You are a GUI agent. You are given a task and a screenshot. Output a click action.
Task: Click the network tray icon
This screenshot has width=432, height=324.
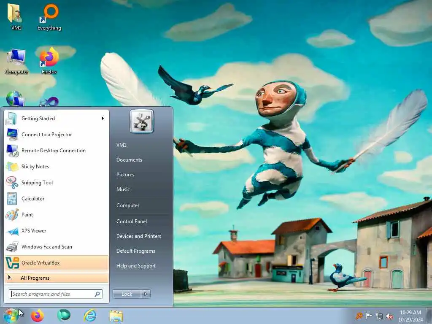(x=379, y=316)
